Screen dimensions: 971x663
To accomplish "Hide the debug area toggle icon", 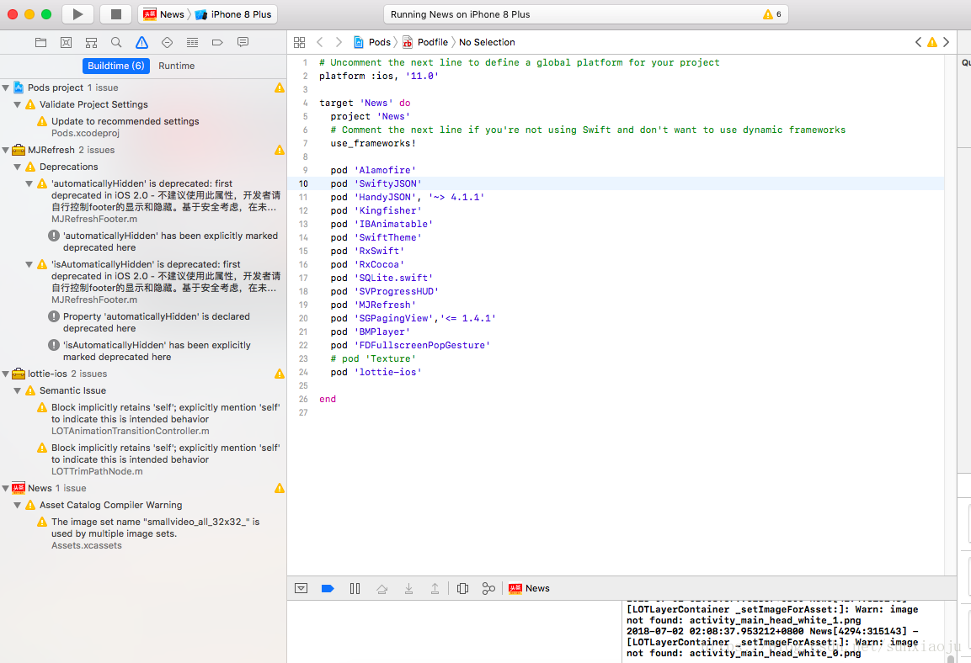I will tap(301, 588).
